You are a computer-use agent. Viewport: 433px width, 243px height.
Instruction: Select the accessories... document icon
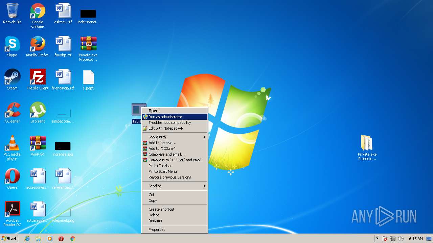[x=38, y=179]
